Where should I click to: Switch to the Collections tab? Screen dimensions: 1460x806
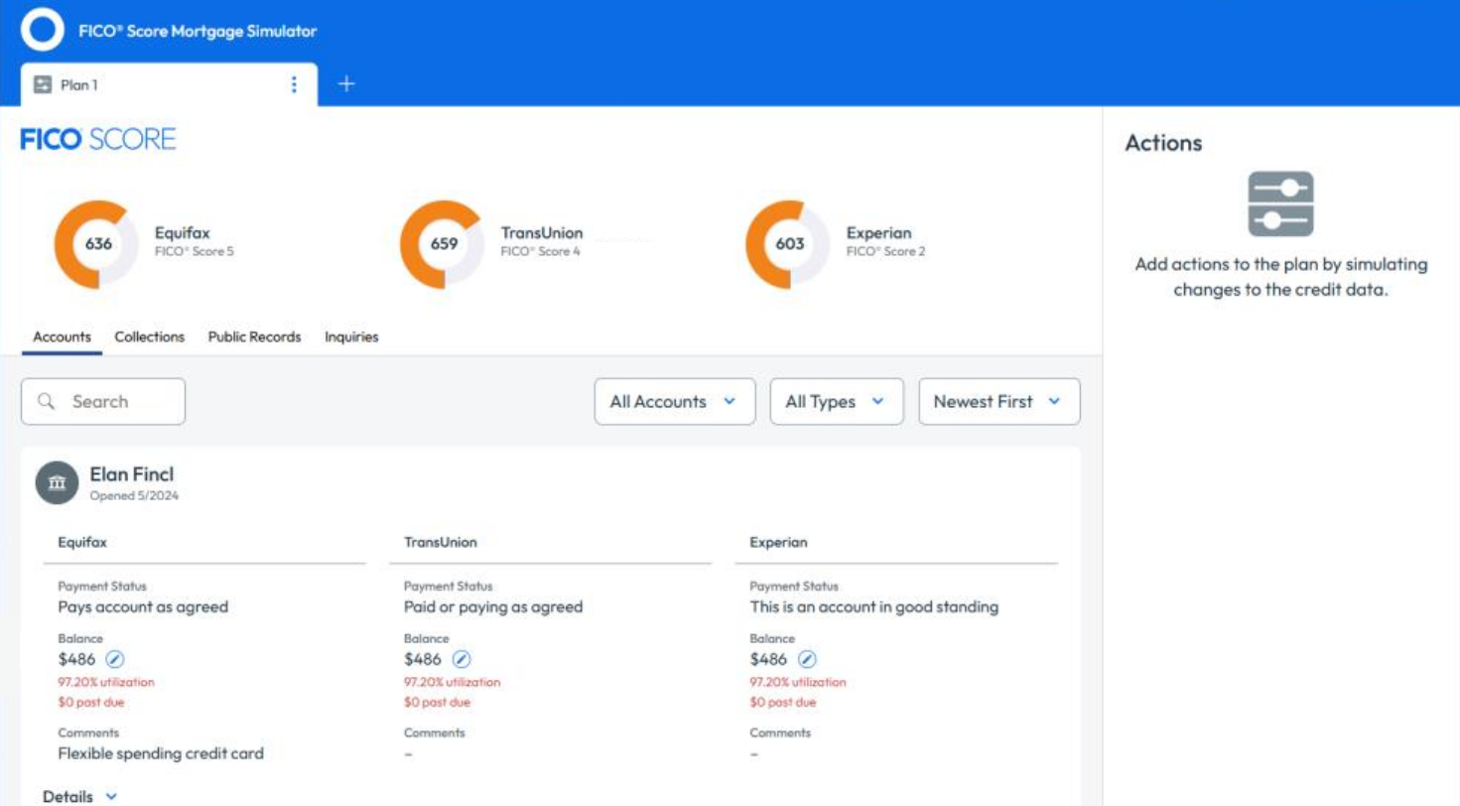click(150, 337)
